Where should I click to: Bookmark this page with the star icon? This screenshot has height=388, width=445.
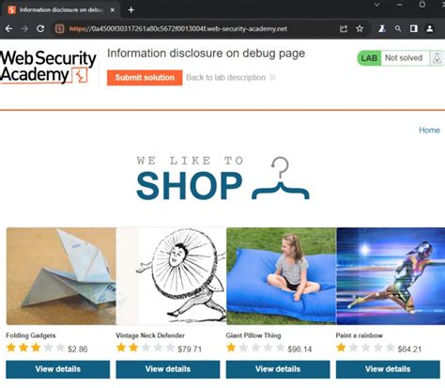(x=360, y=29)
